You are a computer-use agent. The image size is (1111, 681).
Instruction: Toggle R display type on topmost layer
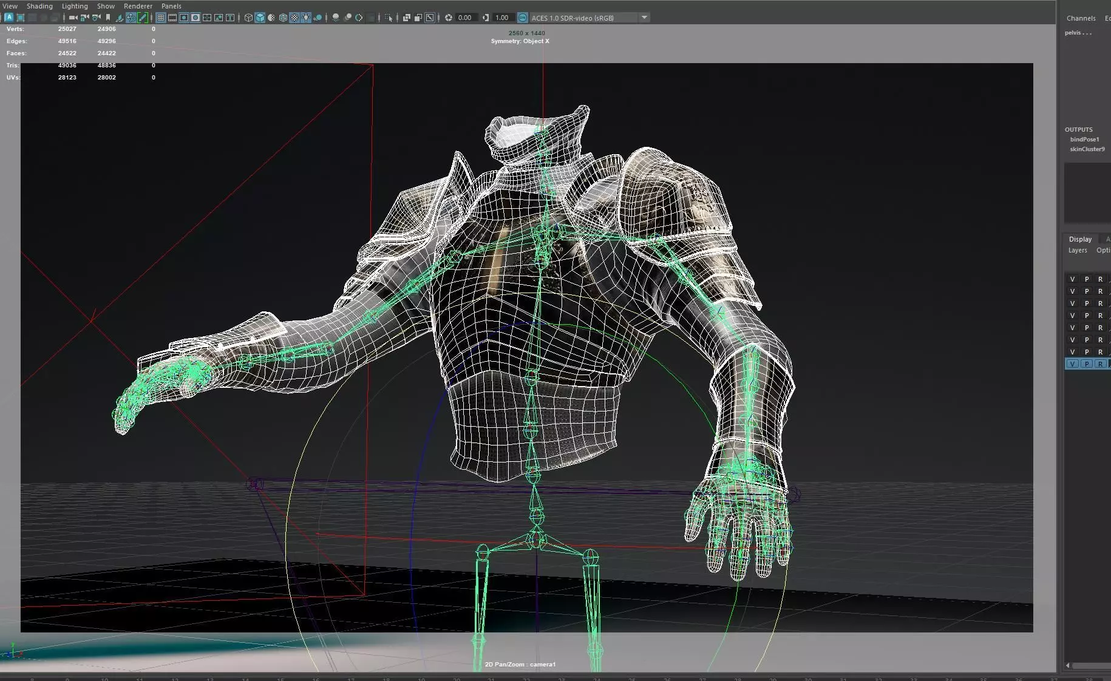tap(1100, 279)
